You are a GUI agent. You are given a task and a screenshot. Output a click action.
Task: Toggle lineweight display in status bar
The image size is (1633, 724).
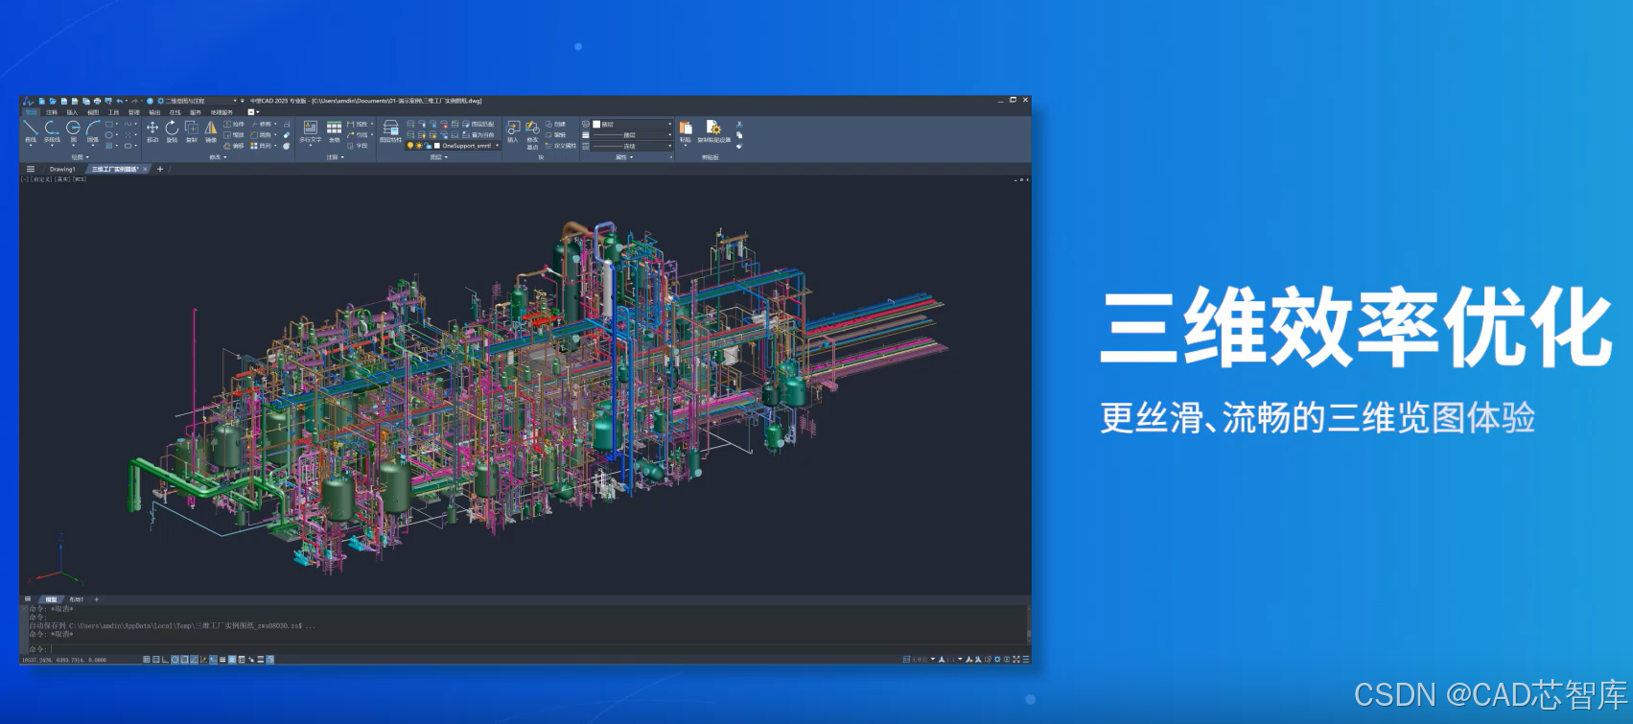[222, 660]
